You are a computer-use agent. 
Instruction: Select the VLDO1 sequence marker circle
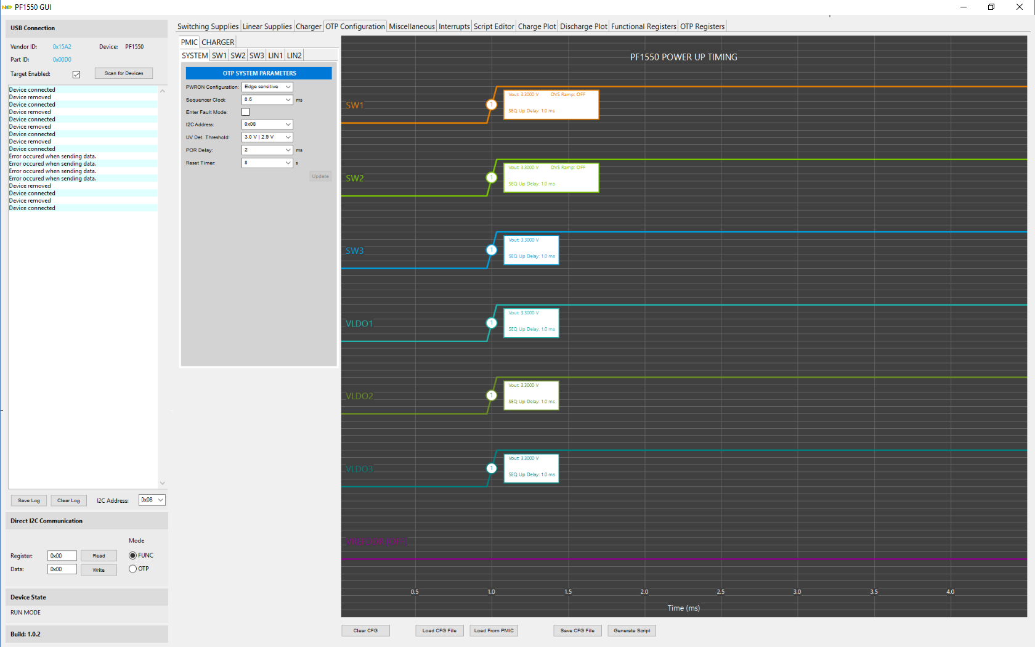pos(492,323)
